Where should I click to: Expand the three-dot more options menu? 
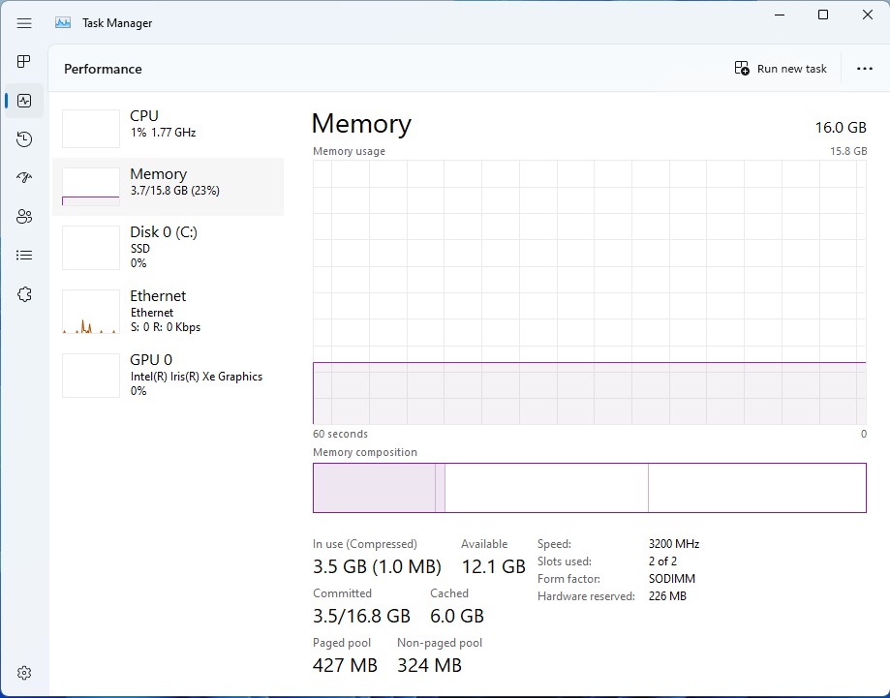(x=865, y=69)
